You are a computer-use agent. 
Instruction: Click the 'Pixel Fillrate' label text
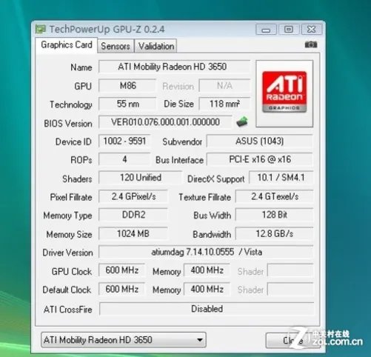71,197
